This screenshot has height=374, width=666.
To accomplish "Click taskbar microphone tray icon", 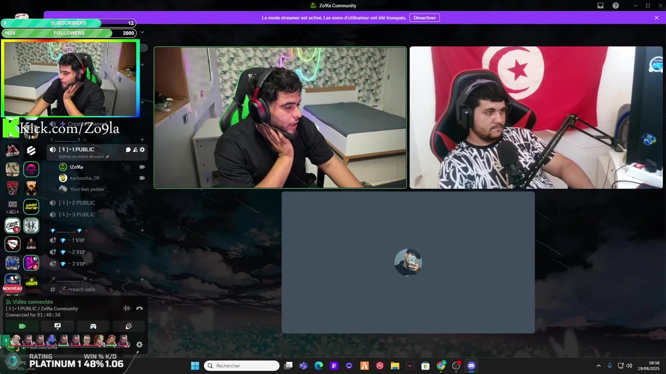I will (609, 366).
